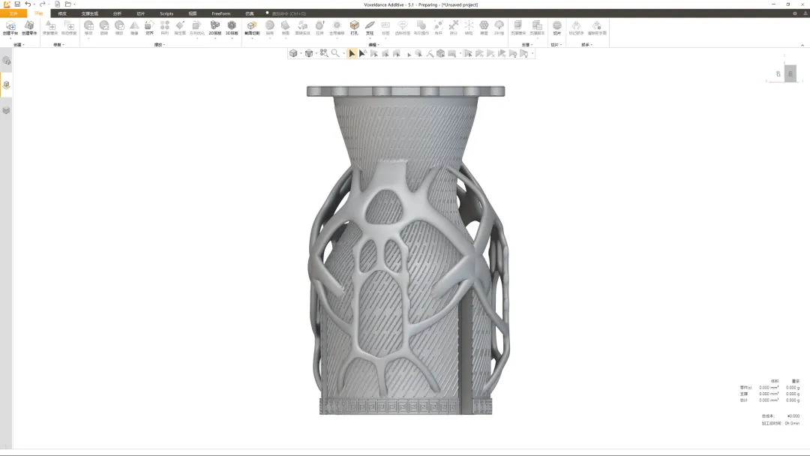Switch to the 仿真 ribbon tab
Viewport: 810px width, 456px height.
click(250, 13)
